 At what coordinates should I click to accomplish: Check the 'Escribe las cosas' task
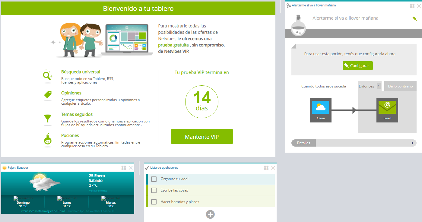[x=154, y=191]
